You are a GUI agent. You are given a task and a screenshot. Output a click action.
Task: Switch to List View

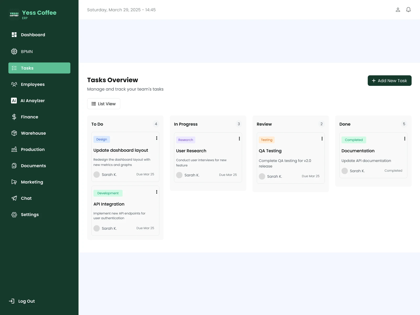104,104
